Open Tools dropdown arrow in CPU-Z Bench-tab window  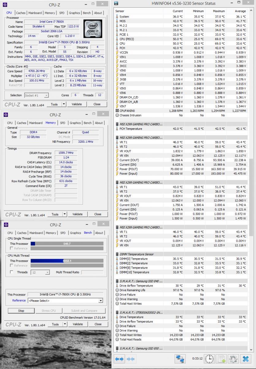(x=64, y=324)
